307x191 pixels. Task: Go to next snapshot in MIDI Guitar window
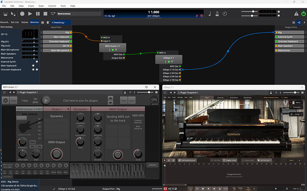[14, 92]
